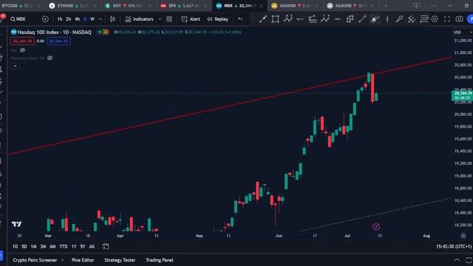Image resolution: width=473 pixels, height=266 pixels.
Task: Switch to the ETHUSD tab
Action: (x=73, y=6)
